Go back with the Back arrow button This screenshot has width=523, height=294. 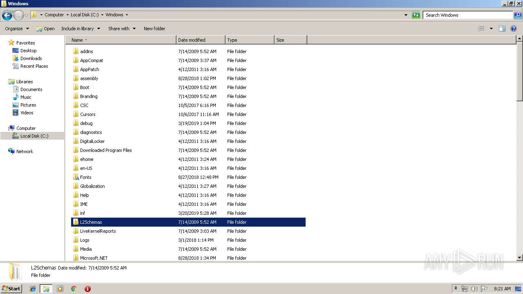click(7, 16)
